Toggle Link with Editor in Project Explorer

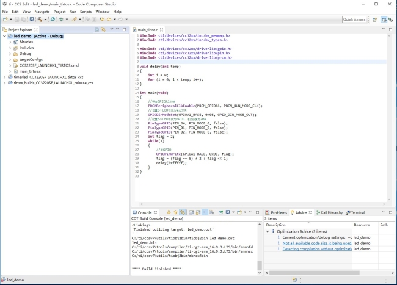tap(104, 29)
